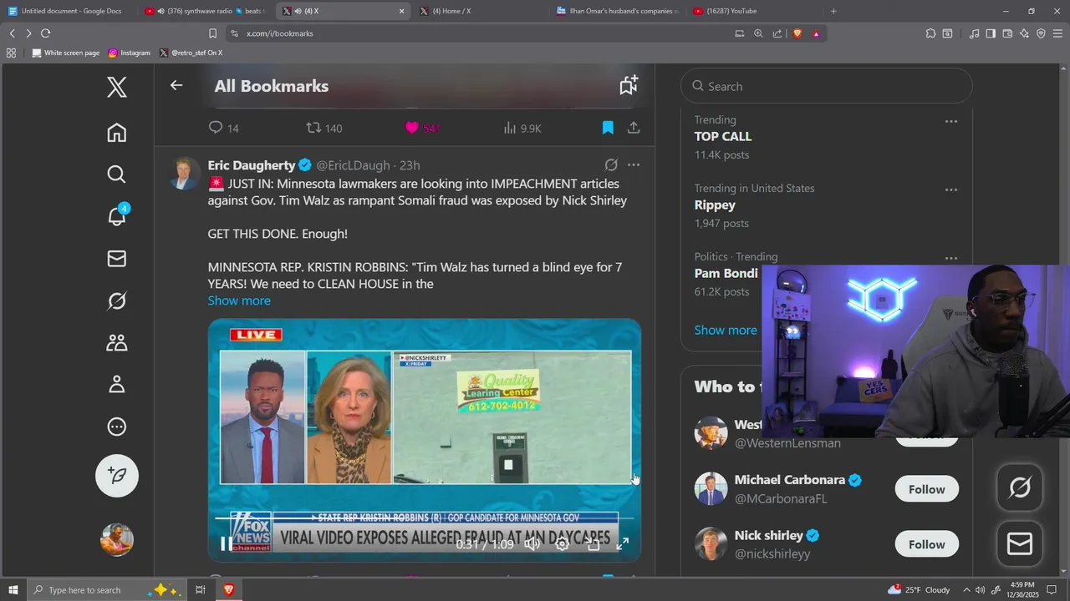This screenshot has width=1070, height=601.
Task: Click the @EricLDaugh handle
Action: (353, 165)
